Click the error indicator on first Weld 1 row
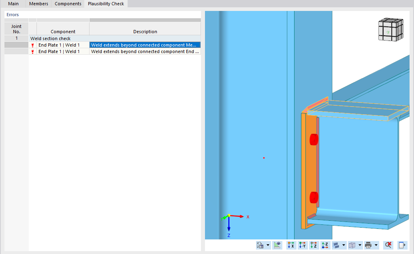 click(32, 45)
